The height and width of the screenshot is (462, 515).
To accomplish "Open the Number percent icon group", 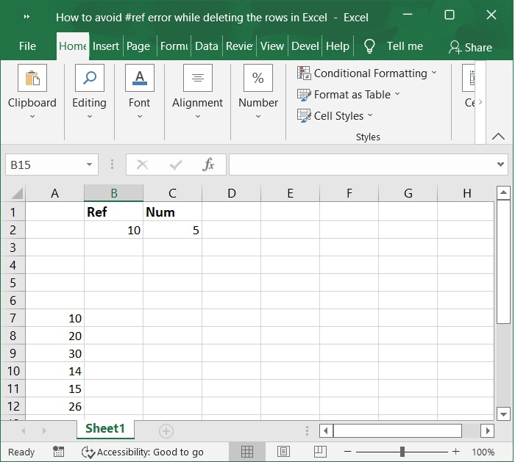I will (258, 78).
